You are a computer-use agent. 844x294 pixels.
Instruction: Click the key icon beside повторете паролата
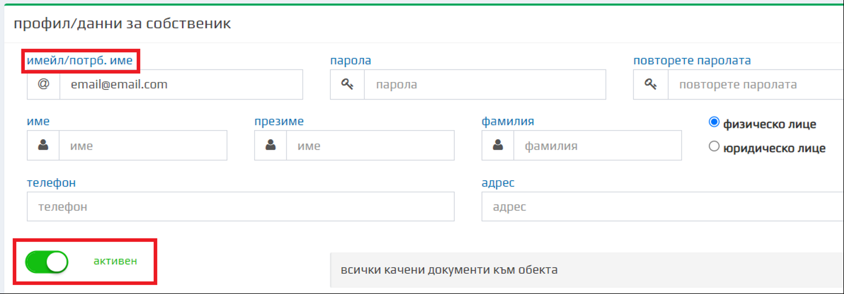[650, 84]
